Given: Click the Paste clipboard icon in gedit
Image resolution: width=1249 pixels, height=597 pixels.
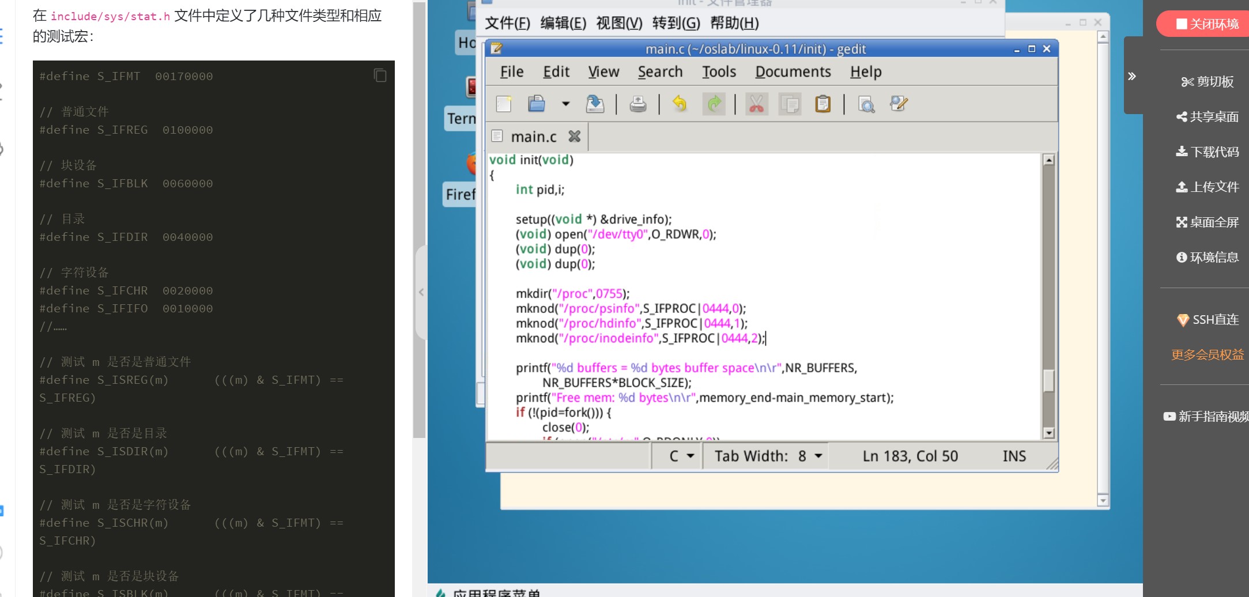Looking at the screenshot, I should pyautogui.click(x=822, y=104).
